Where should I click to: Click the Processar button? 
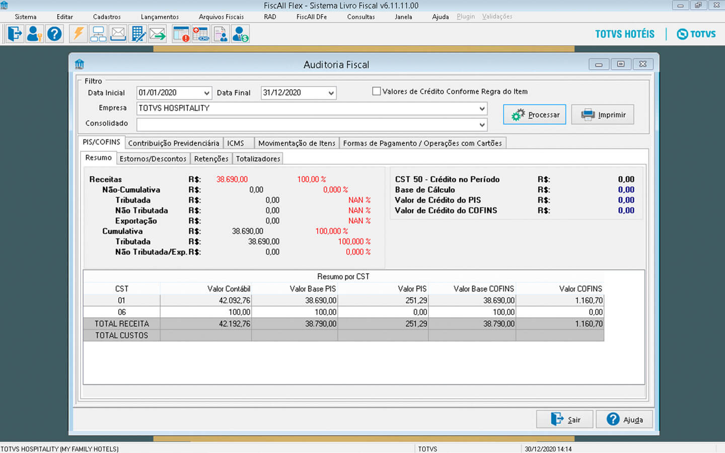click(x=535, y=115)
